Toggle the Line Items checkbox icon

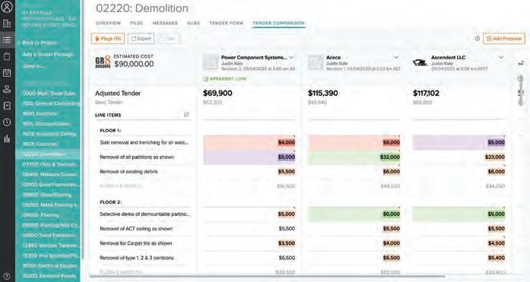pos(186,115)
